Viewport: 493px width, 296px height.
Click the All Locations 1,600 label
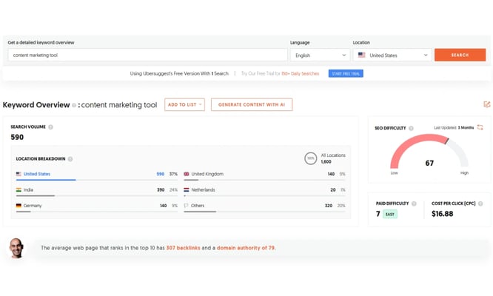333,158
